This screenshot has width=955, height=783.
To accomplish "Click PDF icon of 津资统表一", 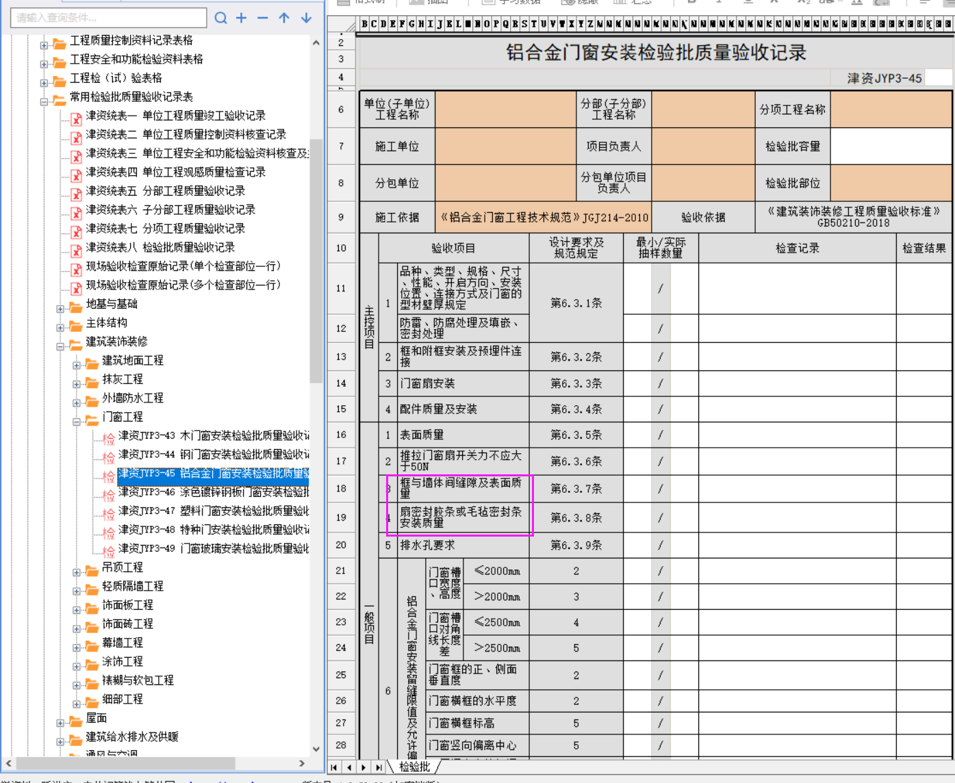I will [x=77, y=118].
